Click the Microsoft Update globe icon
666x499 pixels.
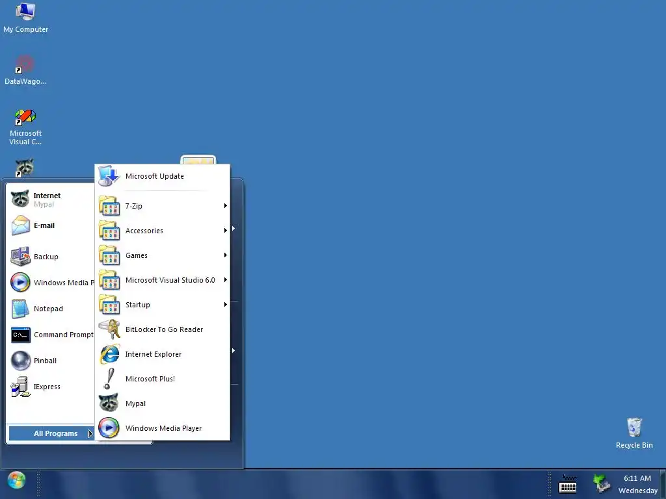click(x=109, y=176)
